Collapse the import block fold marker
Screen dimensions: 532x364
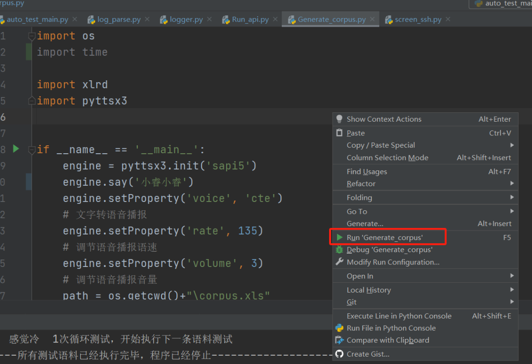[x=32, y=36]
